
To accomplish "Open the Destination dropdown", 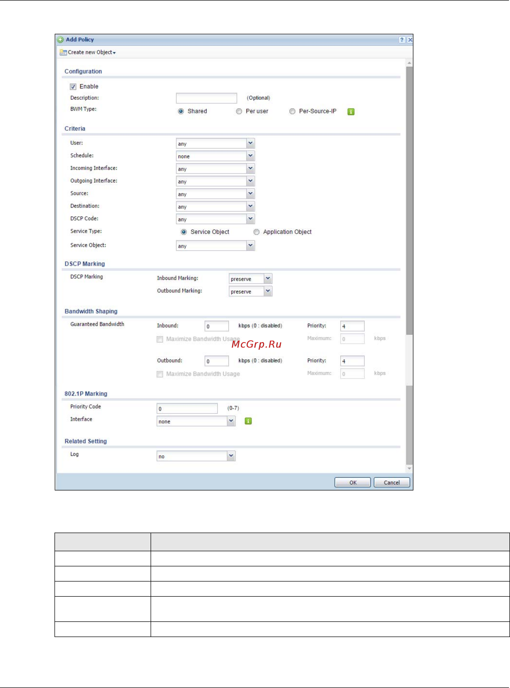I will (x=215, y=207).
